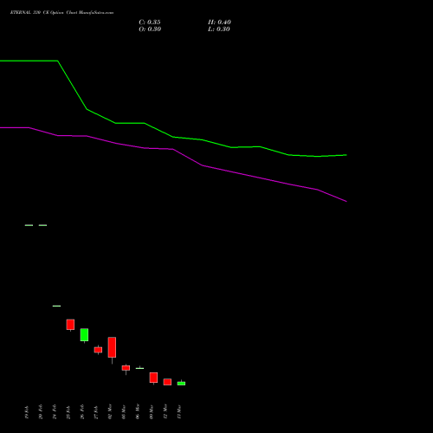The width and height of the screenshot is (433, 433).
Task: Pick the flat candle for 24 Feb
Action: tap(56, 306)
